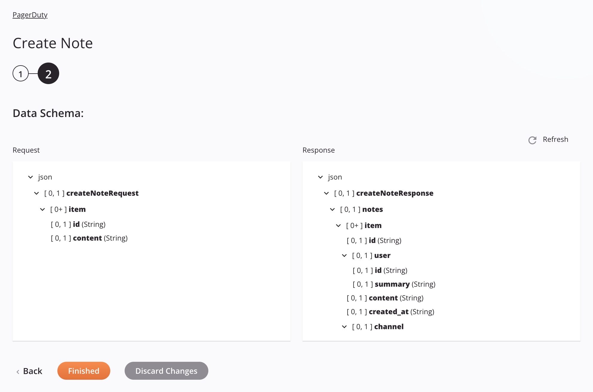The height and width of the screenshot is (392, 593).
Task: Click the Finished button to complete
Action: tap(83, 370)
